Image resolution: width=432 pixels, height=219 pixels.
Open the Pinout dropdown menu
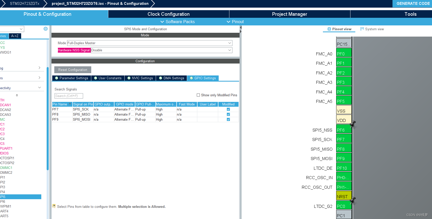tap(235, 22)
